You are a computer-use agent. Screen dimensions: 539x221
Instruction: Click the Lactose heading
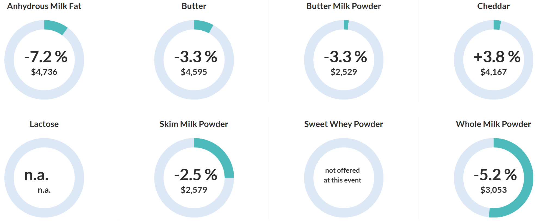tap(44, 124)
